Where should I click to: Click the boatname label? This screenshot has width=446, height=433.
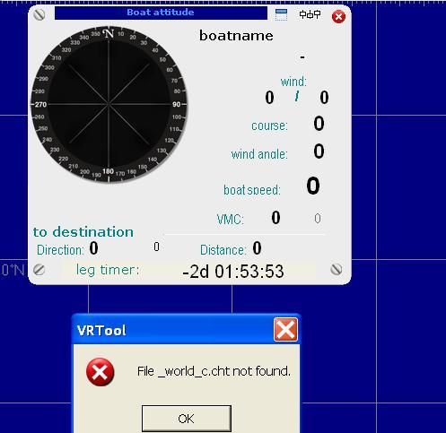pos(236,36)
